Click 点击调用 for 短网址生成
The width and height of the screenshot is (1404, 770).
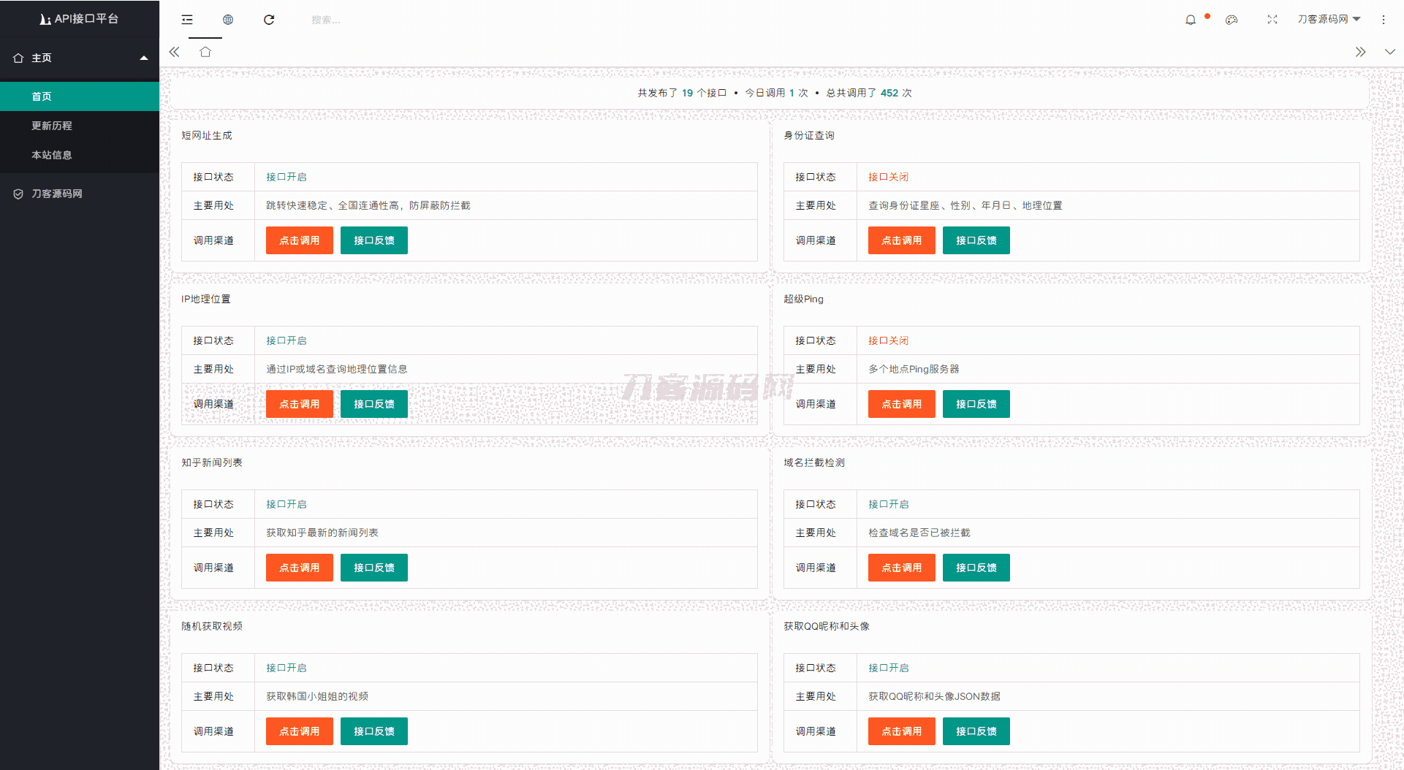(300, 240)
